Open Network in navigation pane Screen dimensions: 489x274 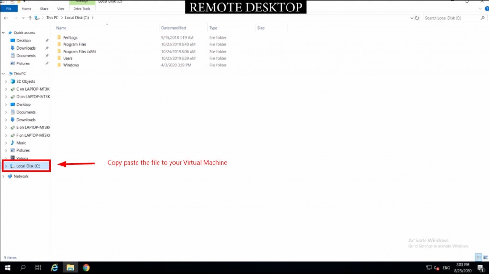click(21, 177)
